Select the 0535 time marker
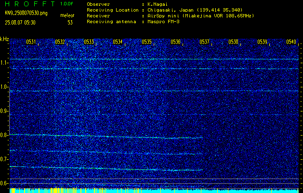Image resolution: width=303 pixels, height=193 pixels. (x=146, y=42)
